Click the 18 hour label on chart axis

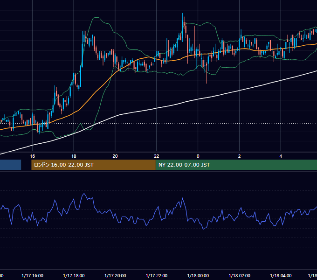click(74, 156)
